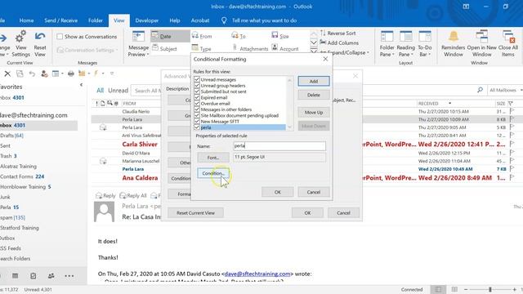Image resolution: width=523 pixels, height=294 pixels.
Task: Click Add in Conditional Formatting
Action: (314, 81)
